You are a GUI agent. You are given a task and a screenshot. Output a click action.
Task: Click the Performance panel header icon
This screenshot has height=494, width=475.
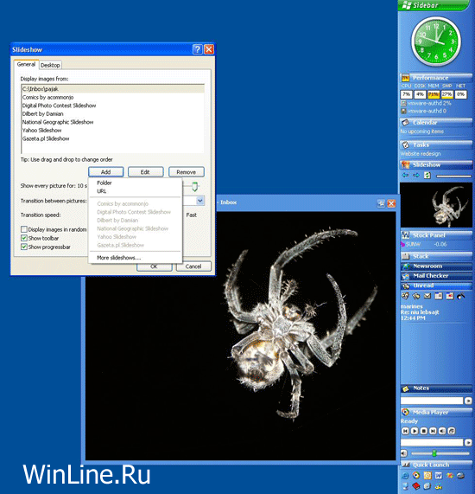coord(406,78)
